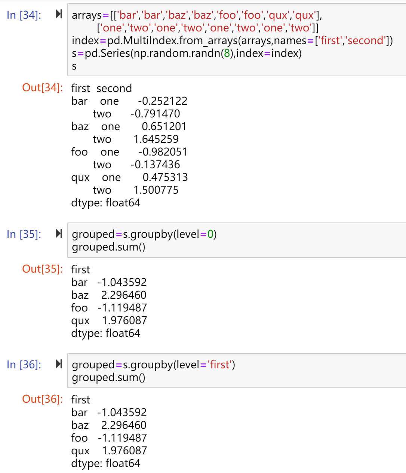
Task: Click value -0.982051 in Out[34]
Action: pyautogui.click(x=163, y=152)
